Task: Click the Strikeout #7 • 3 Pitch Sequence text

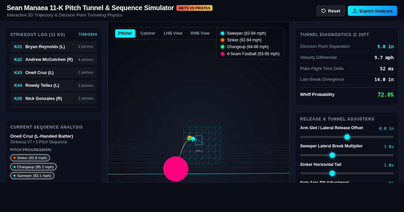Action: click(x=39, y=142)
